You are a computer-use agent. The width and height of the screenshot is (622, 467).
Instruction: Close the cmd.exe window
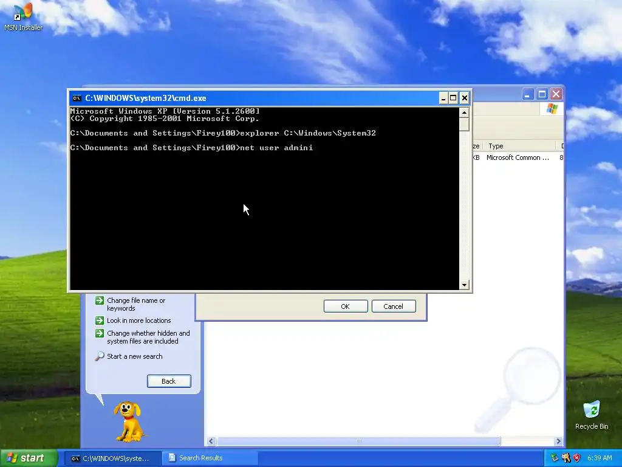pos(465,98)
